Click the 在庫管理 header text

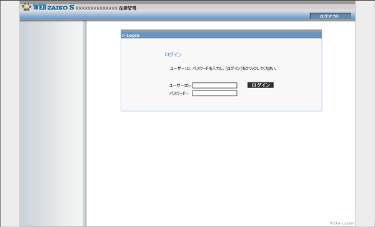click(x=127, y=8)
